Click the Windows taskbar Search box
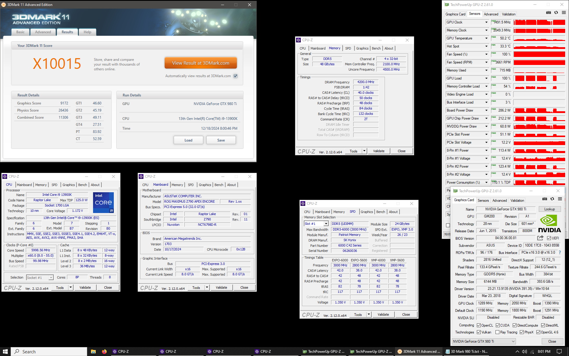The width and height of the screenshot is (569, 356). 49,352
